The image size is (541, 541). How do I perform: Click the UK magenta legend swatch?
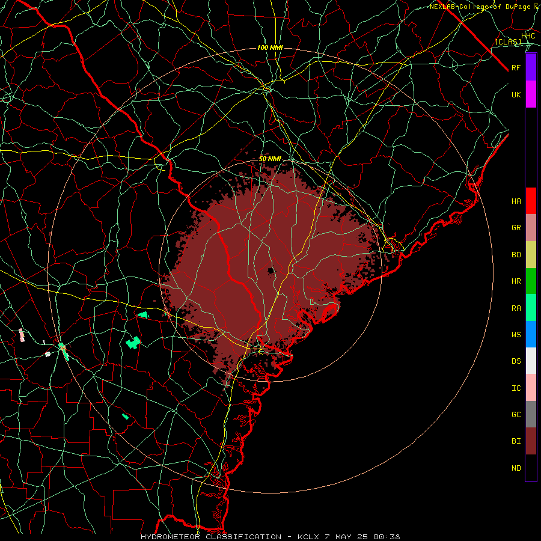[x=531, y=94]
